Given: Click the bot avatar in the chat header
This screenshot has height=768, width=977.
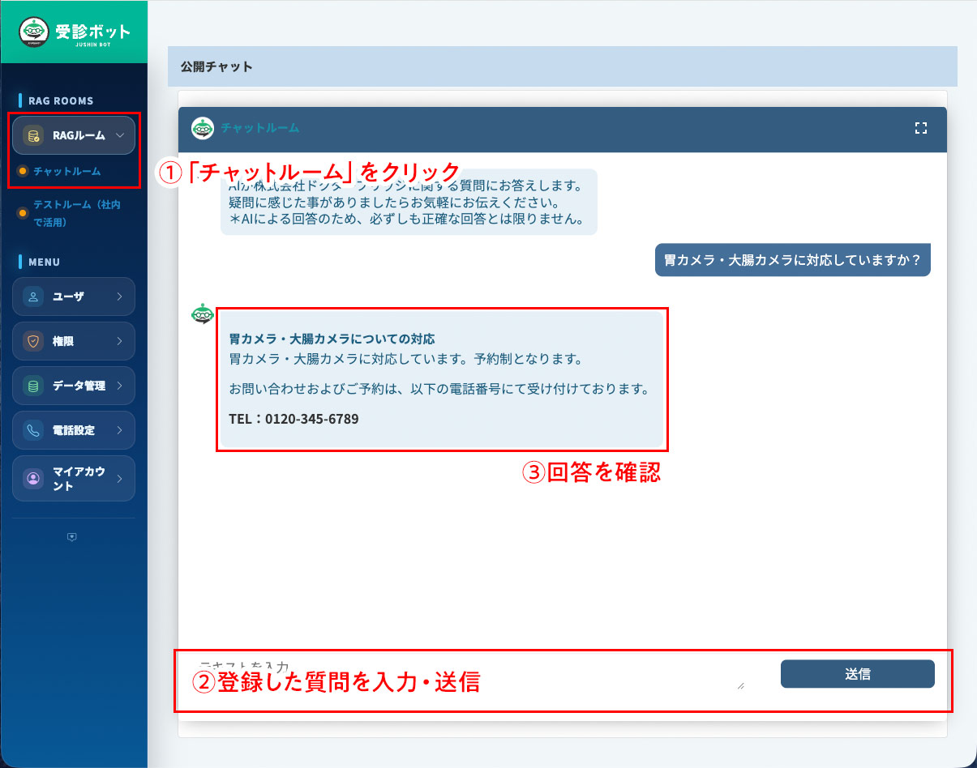Looking at the screenshot, I should [x=202, y=128].
